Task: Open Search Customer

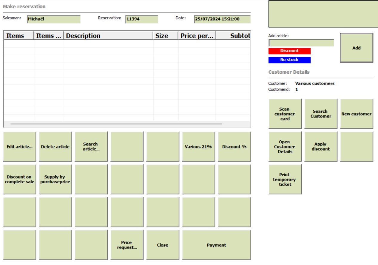Action: (x=321, y=114)
